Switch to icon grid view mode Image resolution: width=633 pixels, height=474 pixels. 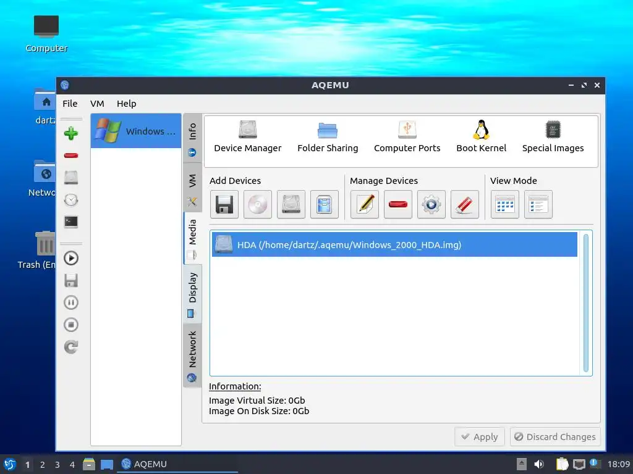[x=505, y=204]
